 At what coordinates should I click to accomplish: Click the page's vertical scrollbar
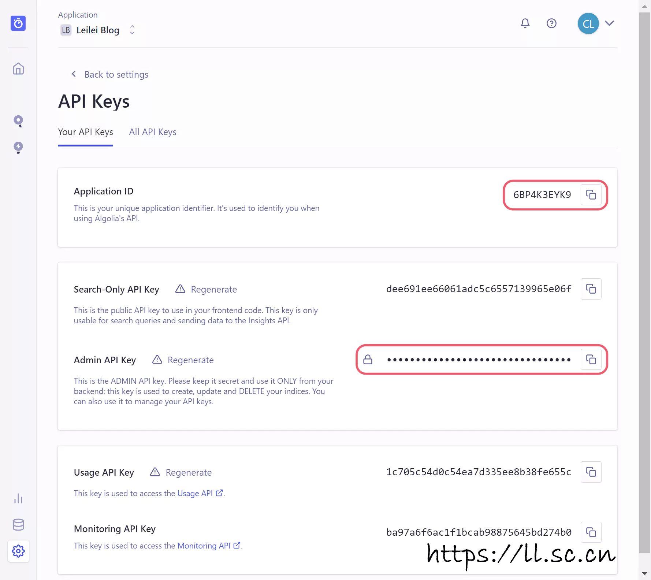coord(644,256)
